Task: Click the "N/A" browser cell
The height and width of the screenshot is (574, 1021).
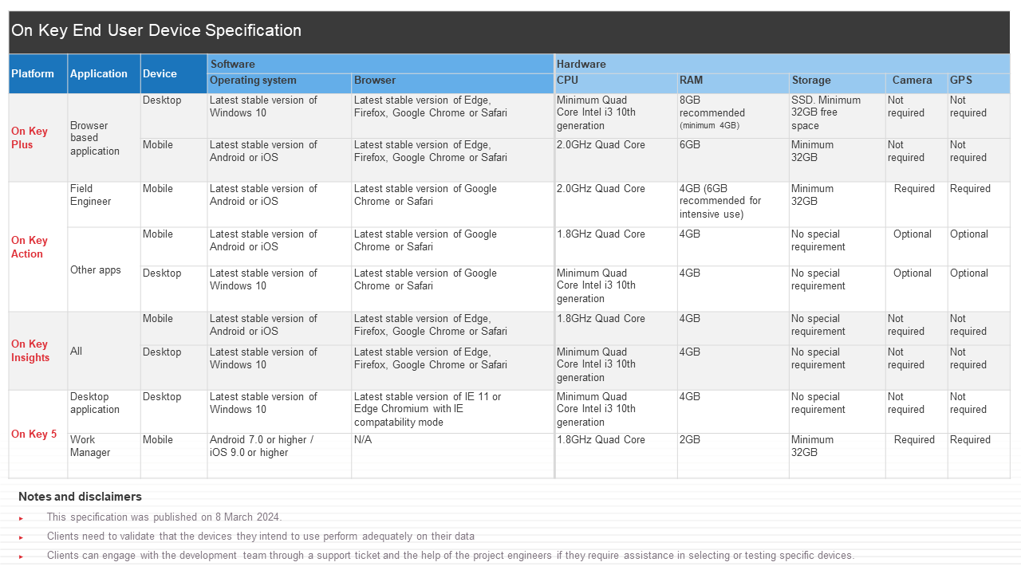Action: coord(453,455)
